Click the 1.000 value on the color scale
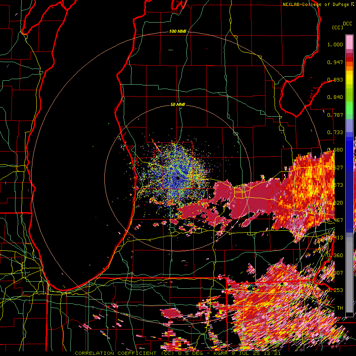This screenshot has width=356, height=356. [335, 44]
